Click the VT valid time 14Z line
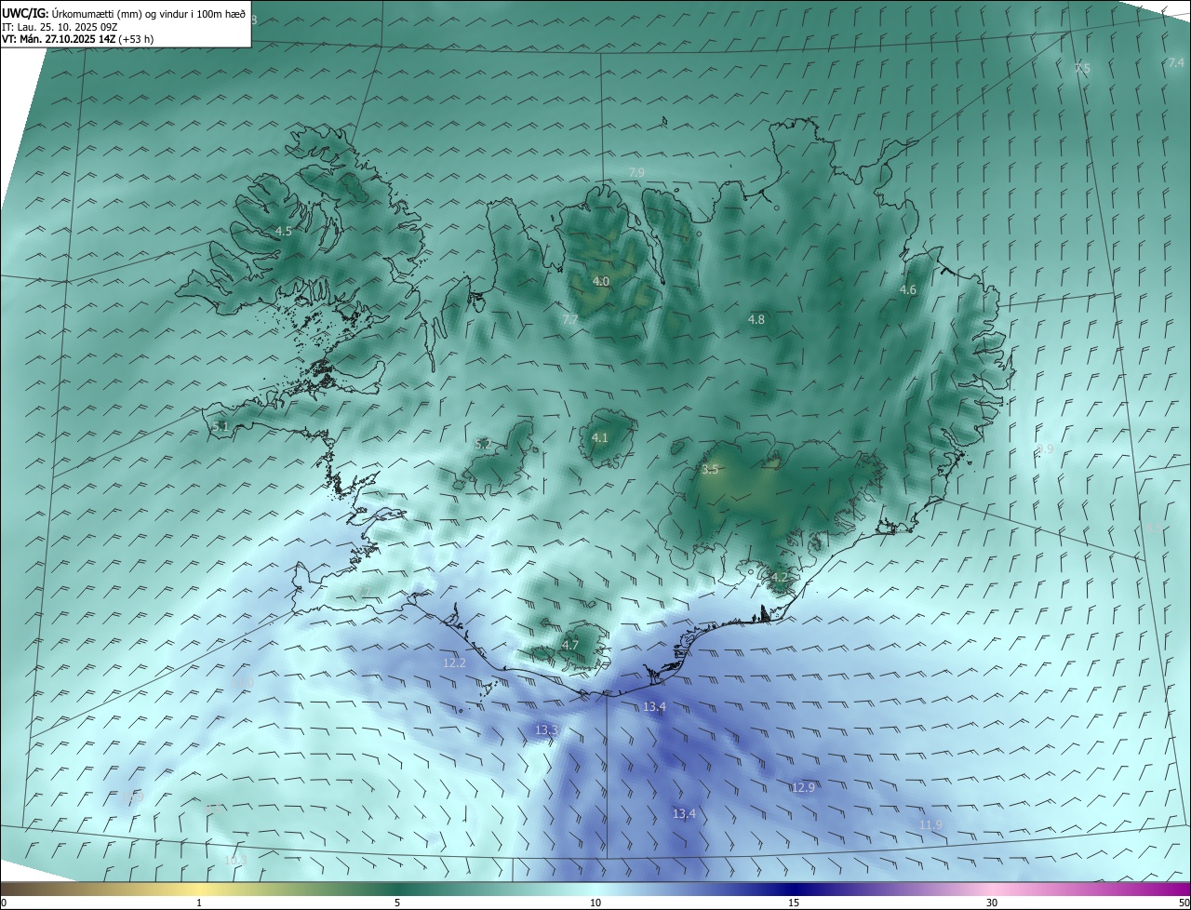 tap(77, 39)
